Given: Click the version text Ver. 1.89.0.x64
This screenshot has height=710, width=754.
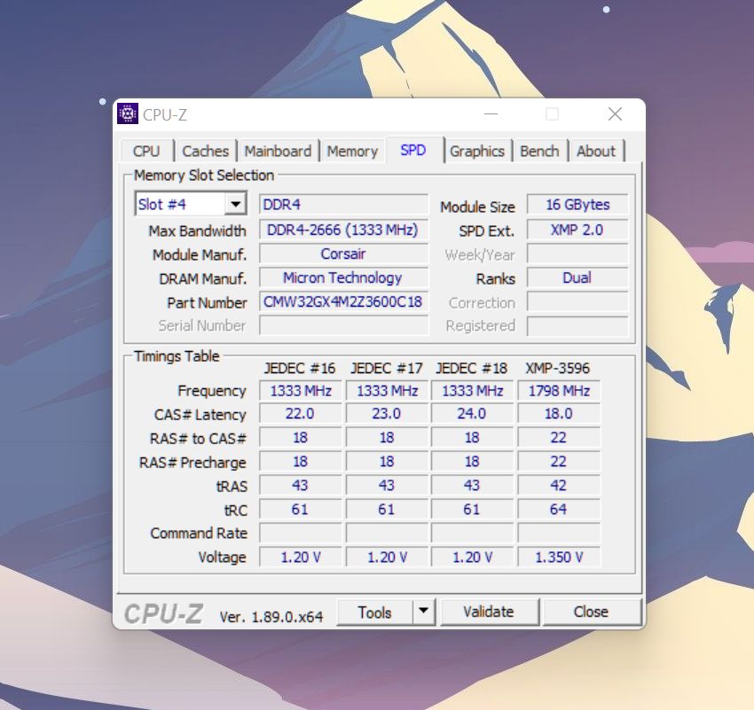Looking at the screenshot, I should coord(271,617).
